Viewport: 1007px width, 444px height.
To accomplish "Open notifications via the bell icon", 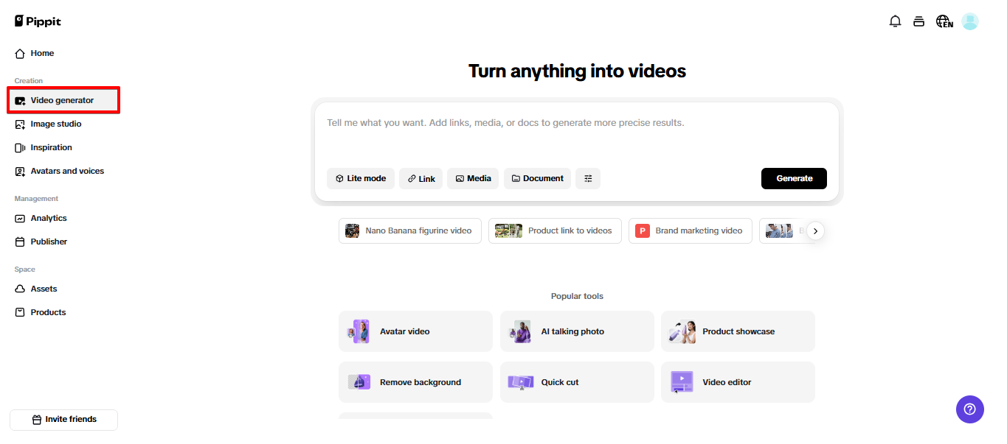I will tap(895, 21).
